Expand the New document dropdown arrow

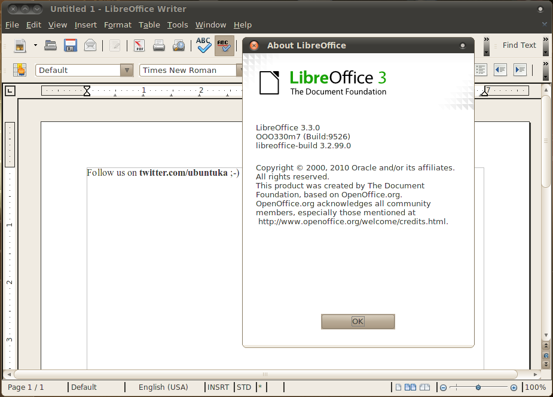[x=35, y=45]
